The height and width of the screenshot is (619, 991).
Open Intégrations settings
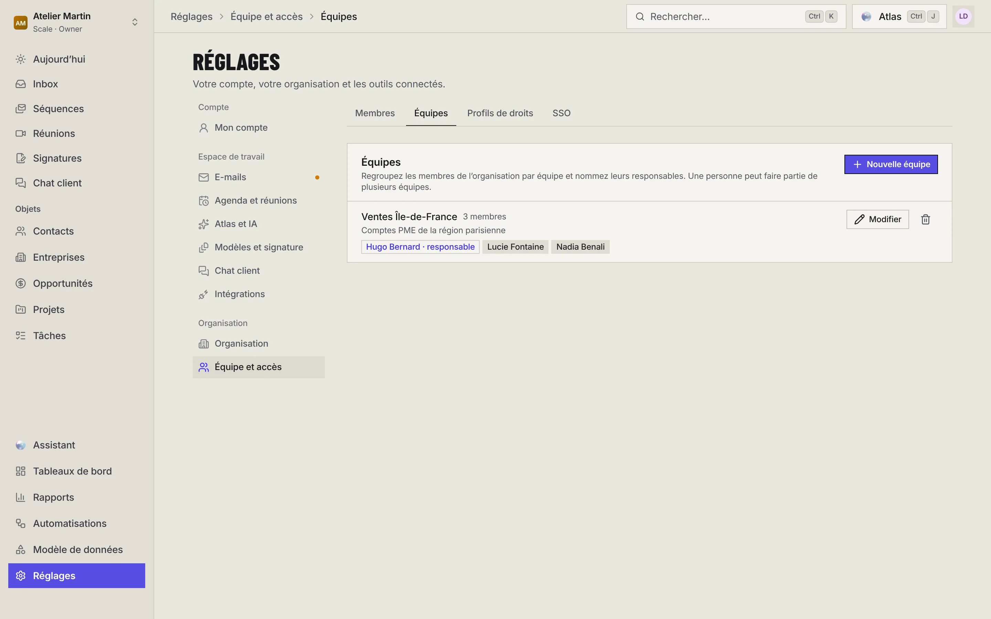(258, 294)
